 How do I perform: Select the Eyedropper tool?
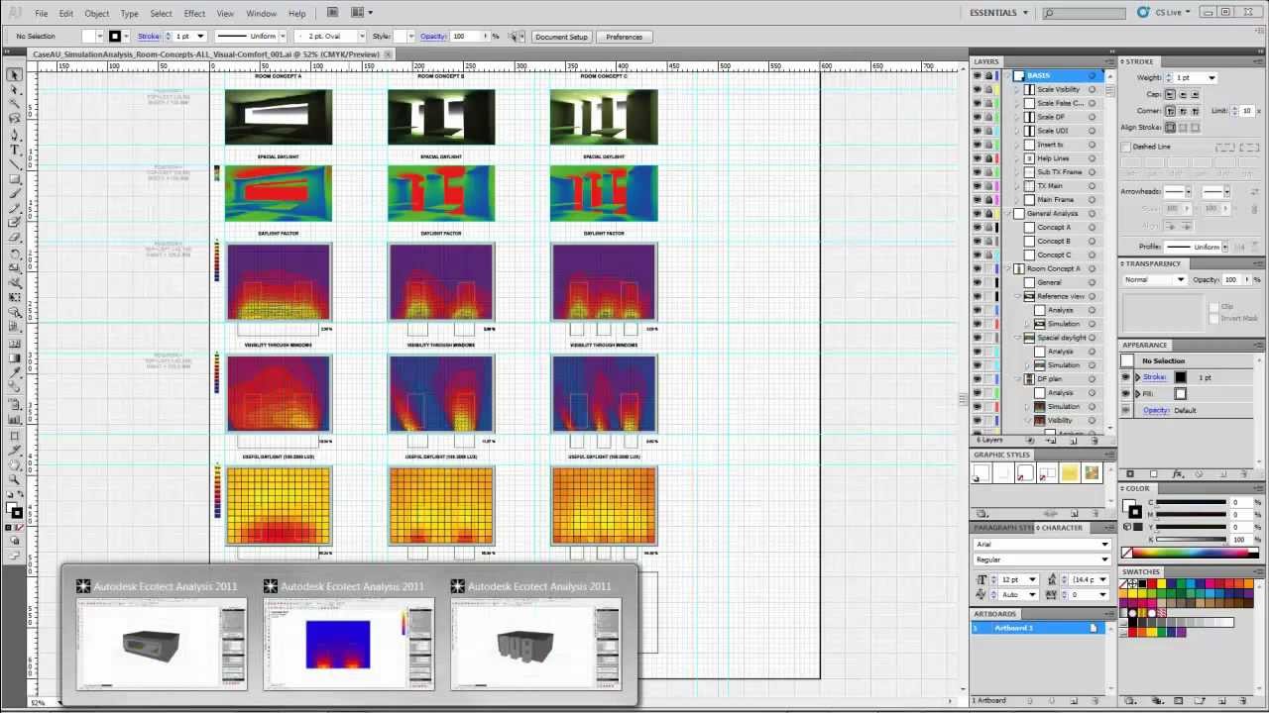[x=15, y=372]
